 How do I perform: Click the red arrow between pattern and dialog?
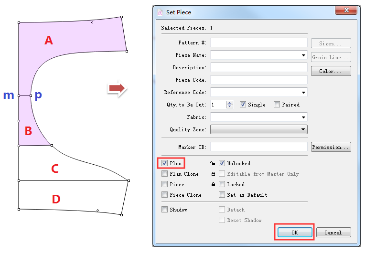(x=116, y=88)
